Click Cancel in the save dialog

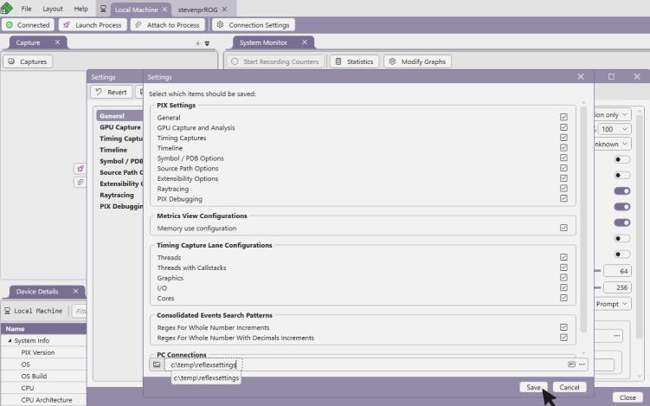point(568,387)
